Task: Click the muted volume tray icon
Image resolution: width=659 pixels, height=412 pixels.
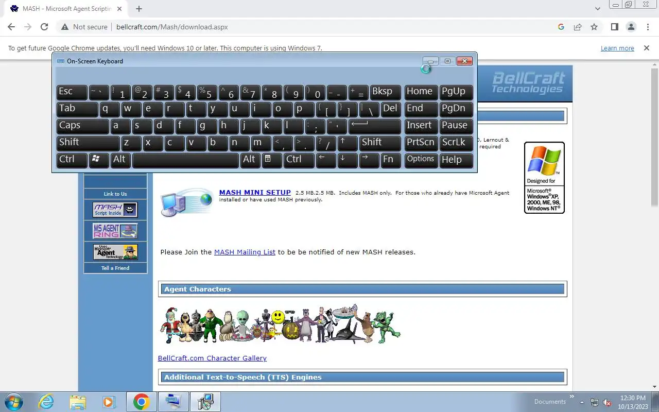Action: tap(608, 402)
